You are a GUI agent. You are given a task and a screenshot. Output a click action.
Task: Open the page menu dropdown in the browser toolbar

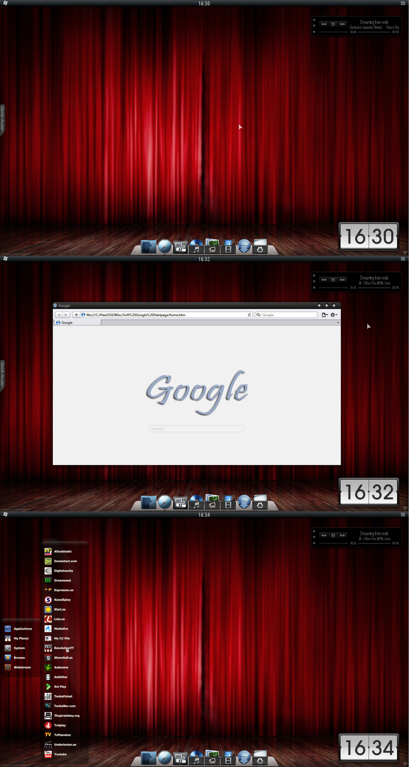pyautogui.click(x=325, y=315)
